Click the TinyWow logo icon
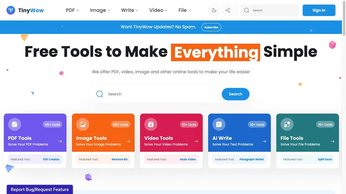This screenshot has height=194, width=346. 11,10
